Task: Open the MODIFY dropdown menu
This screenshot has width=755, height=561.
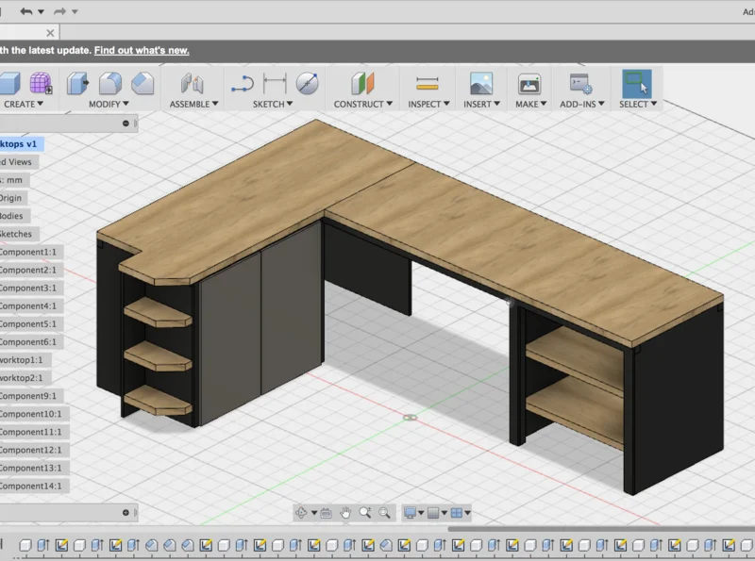Action: pyautogui.click(x=109, y=104)
